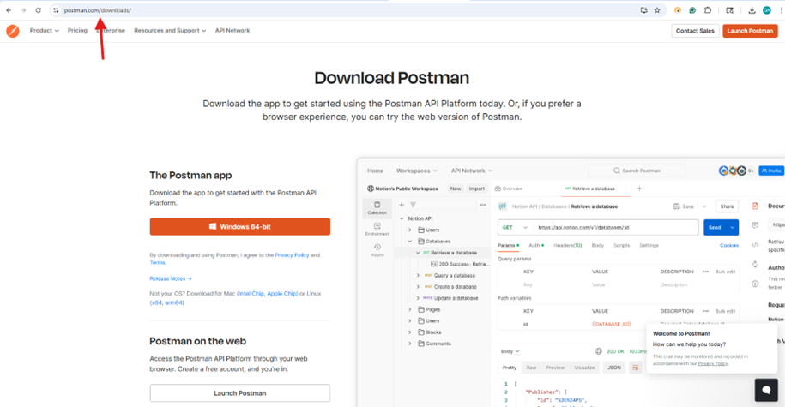This screenshot has height=407, width=785.
Task: Switch to the Headers(10) tab
Action: point(568,246)
